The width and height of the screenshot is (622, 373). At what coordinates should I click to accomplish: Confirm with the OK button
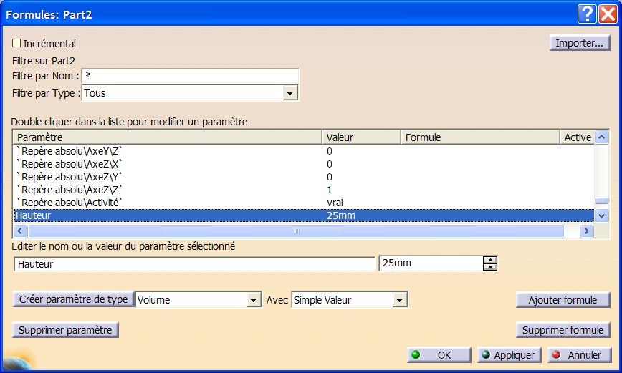(x=439, y=355)
